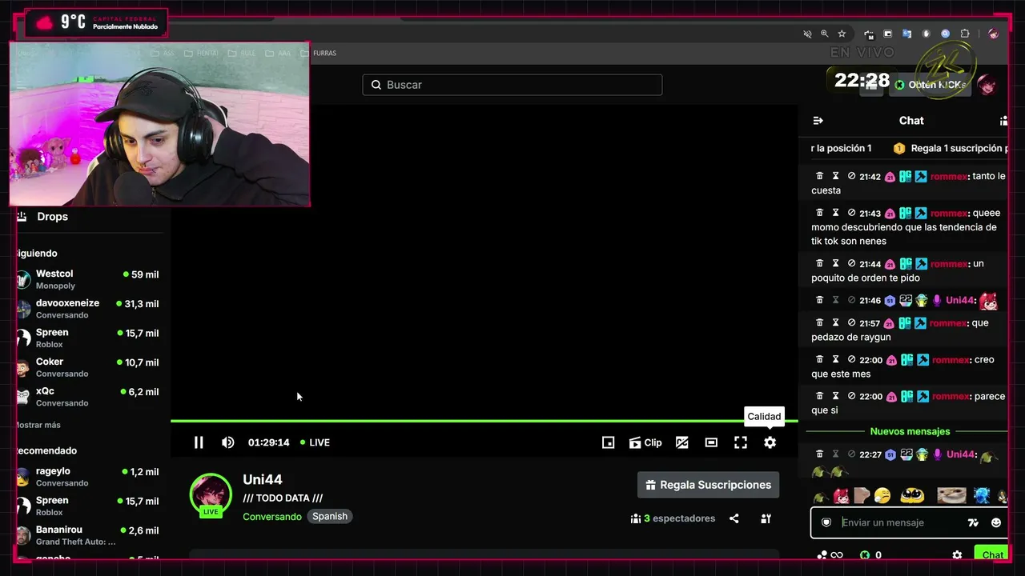Open text formatting icon in chat input
This screenshot has height=576, width=1025.
click(973, 522)
